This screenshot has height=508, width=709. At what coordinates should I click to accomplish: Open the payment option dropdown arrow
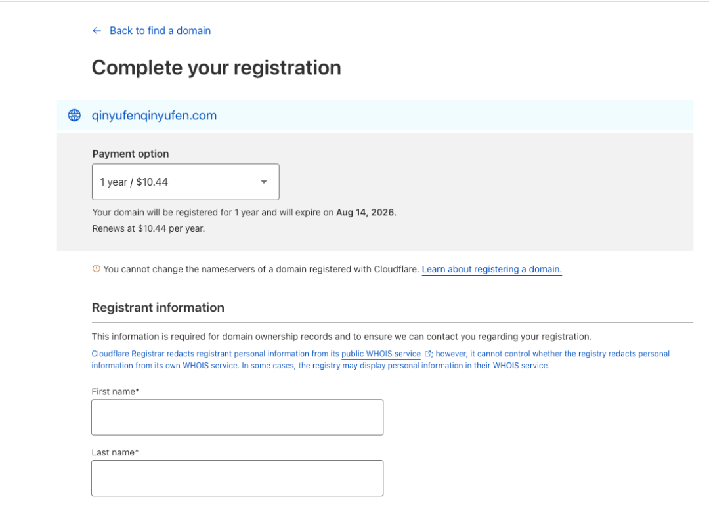point(264,182)
